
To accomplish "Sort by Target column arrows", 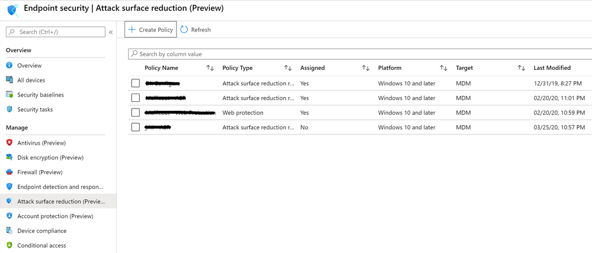I will click(x=521, y=68).
